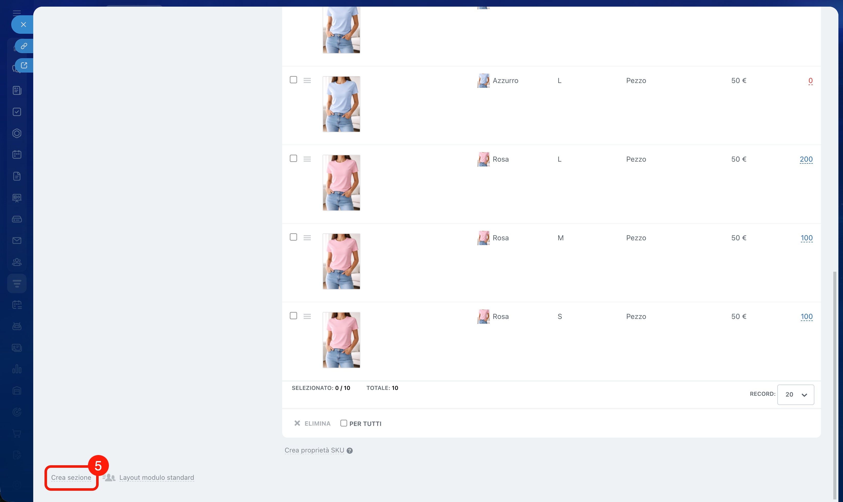Select the Rosa size M row checkbox
The image size is (843, 502).
point(293,237)
